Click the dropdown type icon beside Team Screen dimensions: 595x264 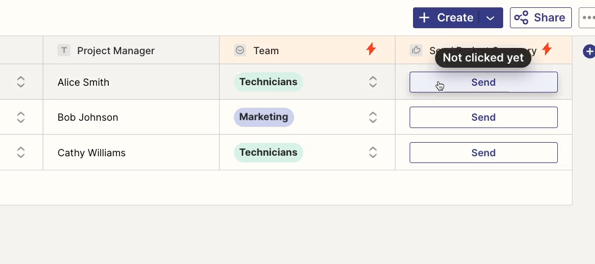coord(240,50)
